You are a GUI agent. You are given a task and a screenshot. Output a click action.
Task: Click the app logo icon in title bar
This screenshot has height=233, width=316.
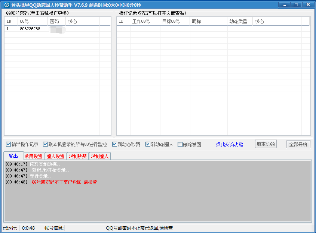pos(6,4)
